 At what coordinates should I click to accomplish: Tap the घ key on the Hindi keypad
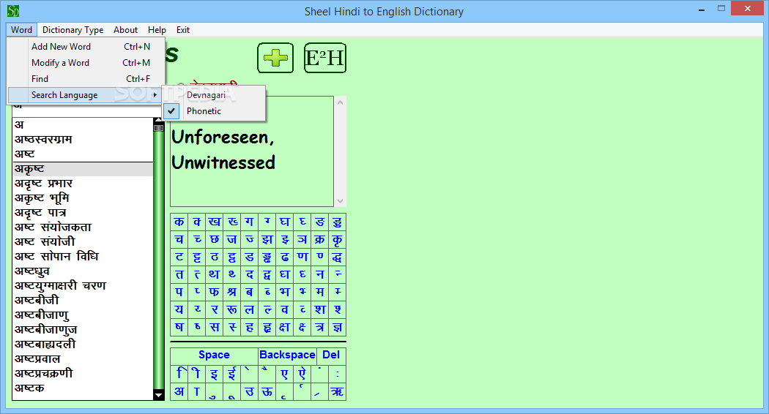tap(285, 222)
